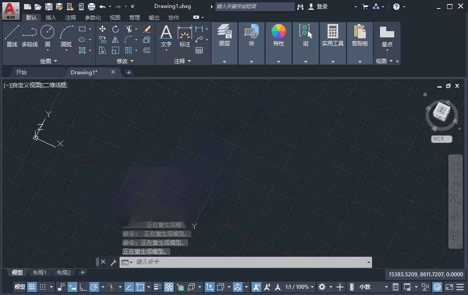Toggle grid display in status bar
This screenshot has width=468, height=295.
coord(32,287)
